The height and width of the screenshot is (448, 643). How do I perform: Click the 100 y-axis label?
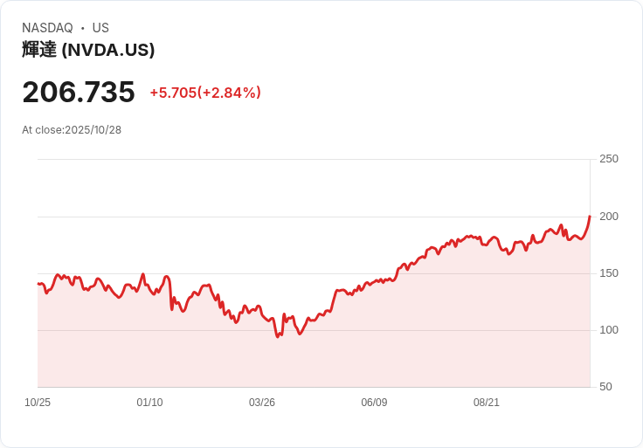click(x=608, y=330)
